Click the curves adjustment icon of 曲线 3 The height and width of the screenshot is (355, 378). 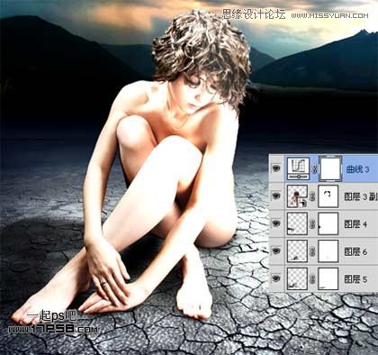[x=298, y=168]
